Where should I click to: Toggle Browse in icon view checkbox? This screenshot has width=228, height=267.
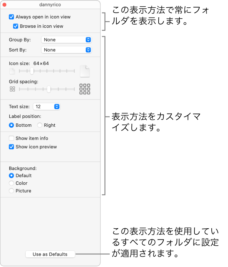pos(16,26)
